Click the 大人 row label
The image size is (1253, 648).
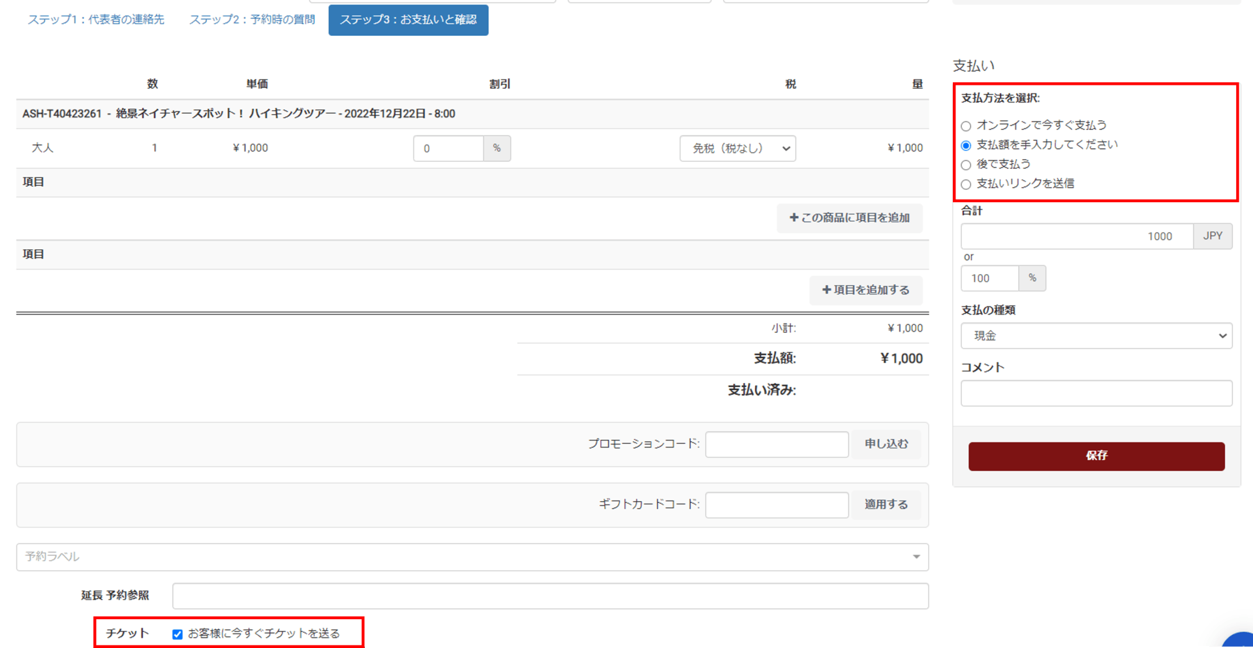[42, 148]
